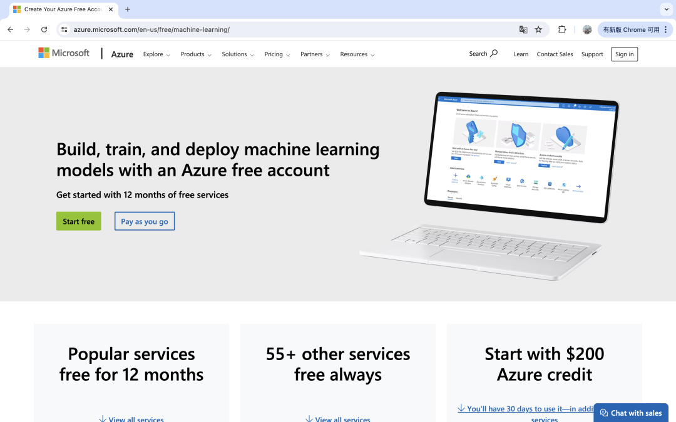Close the Create Your Azure Free Account tab

click(x=111, y=9)
